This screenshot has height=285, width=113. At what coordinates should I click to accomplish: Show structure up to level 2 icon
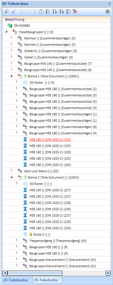click(54, 12)
